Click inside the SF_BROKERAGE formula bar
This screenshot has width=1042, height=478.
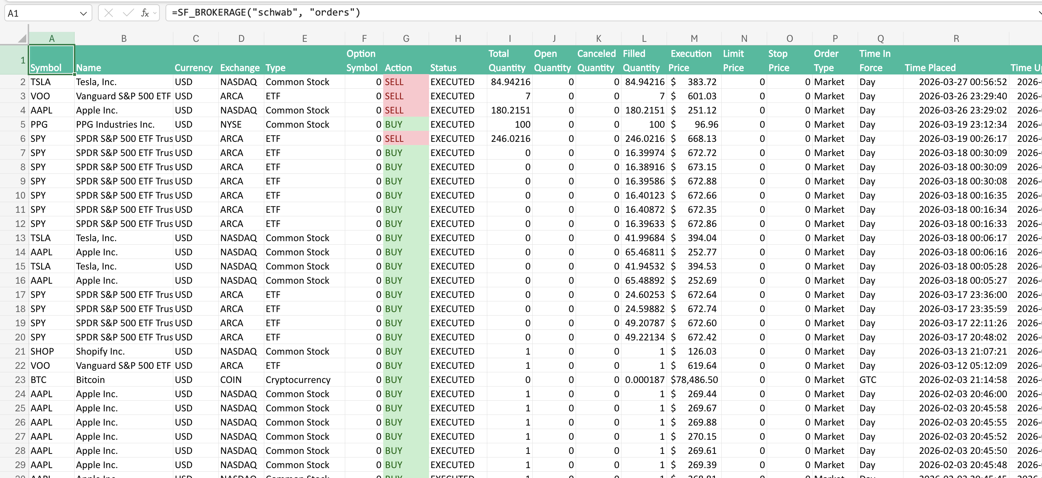point(603,12)
